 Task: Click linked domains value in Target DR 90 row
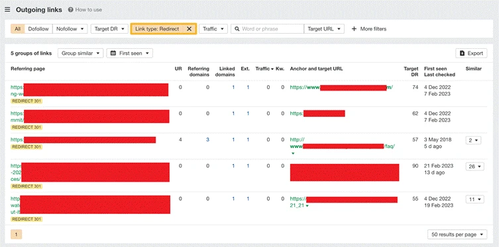(233, 166)
